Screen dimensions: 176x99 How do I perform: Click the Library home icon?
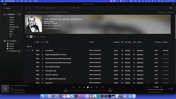(x=5, y=14)
